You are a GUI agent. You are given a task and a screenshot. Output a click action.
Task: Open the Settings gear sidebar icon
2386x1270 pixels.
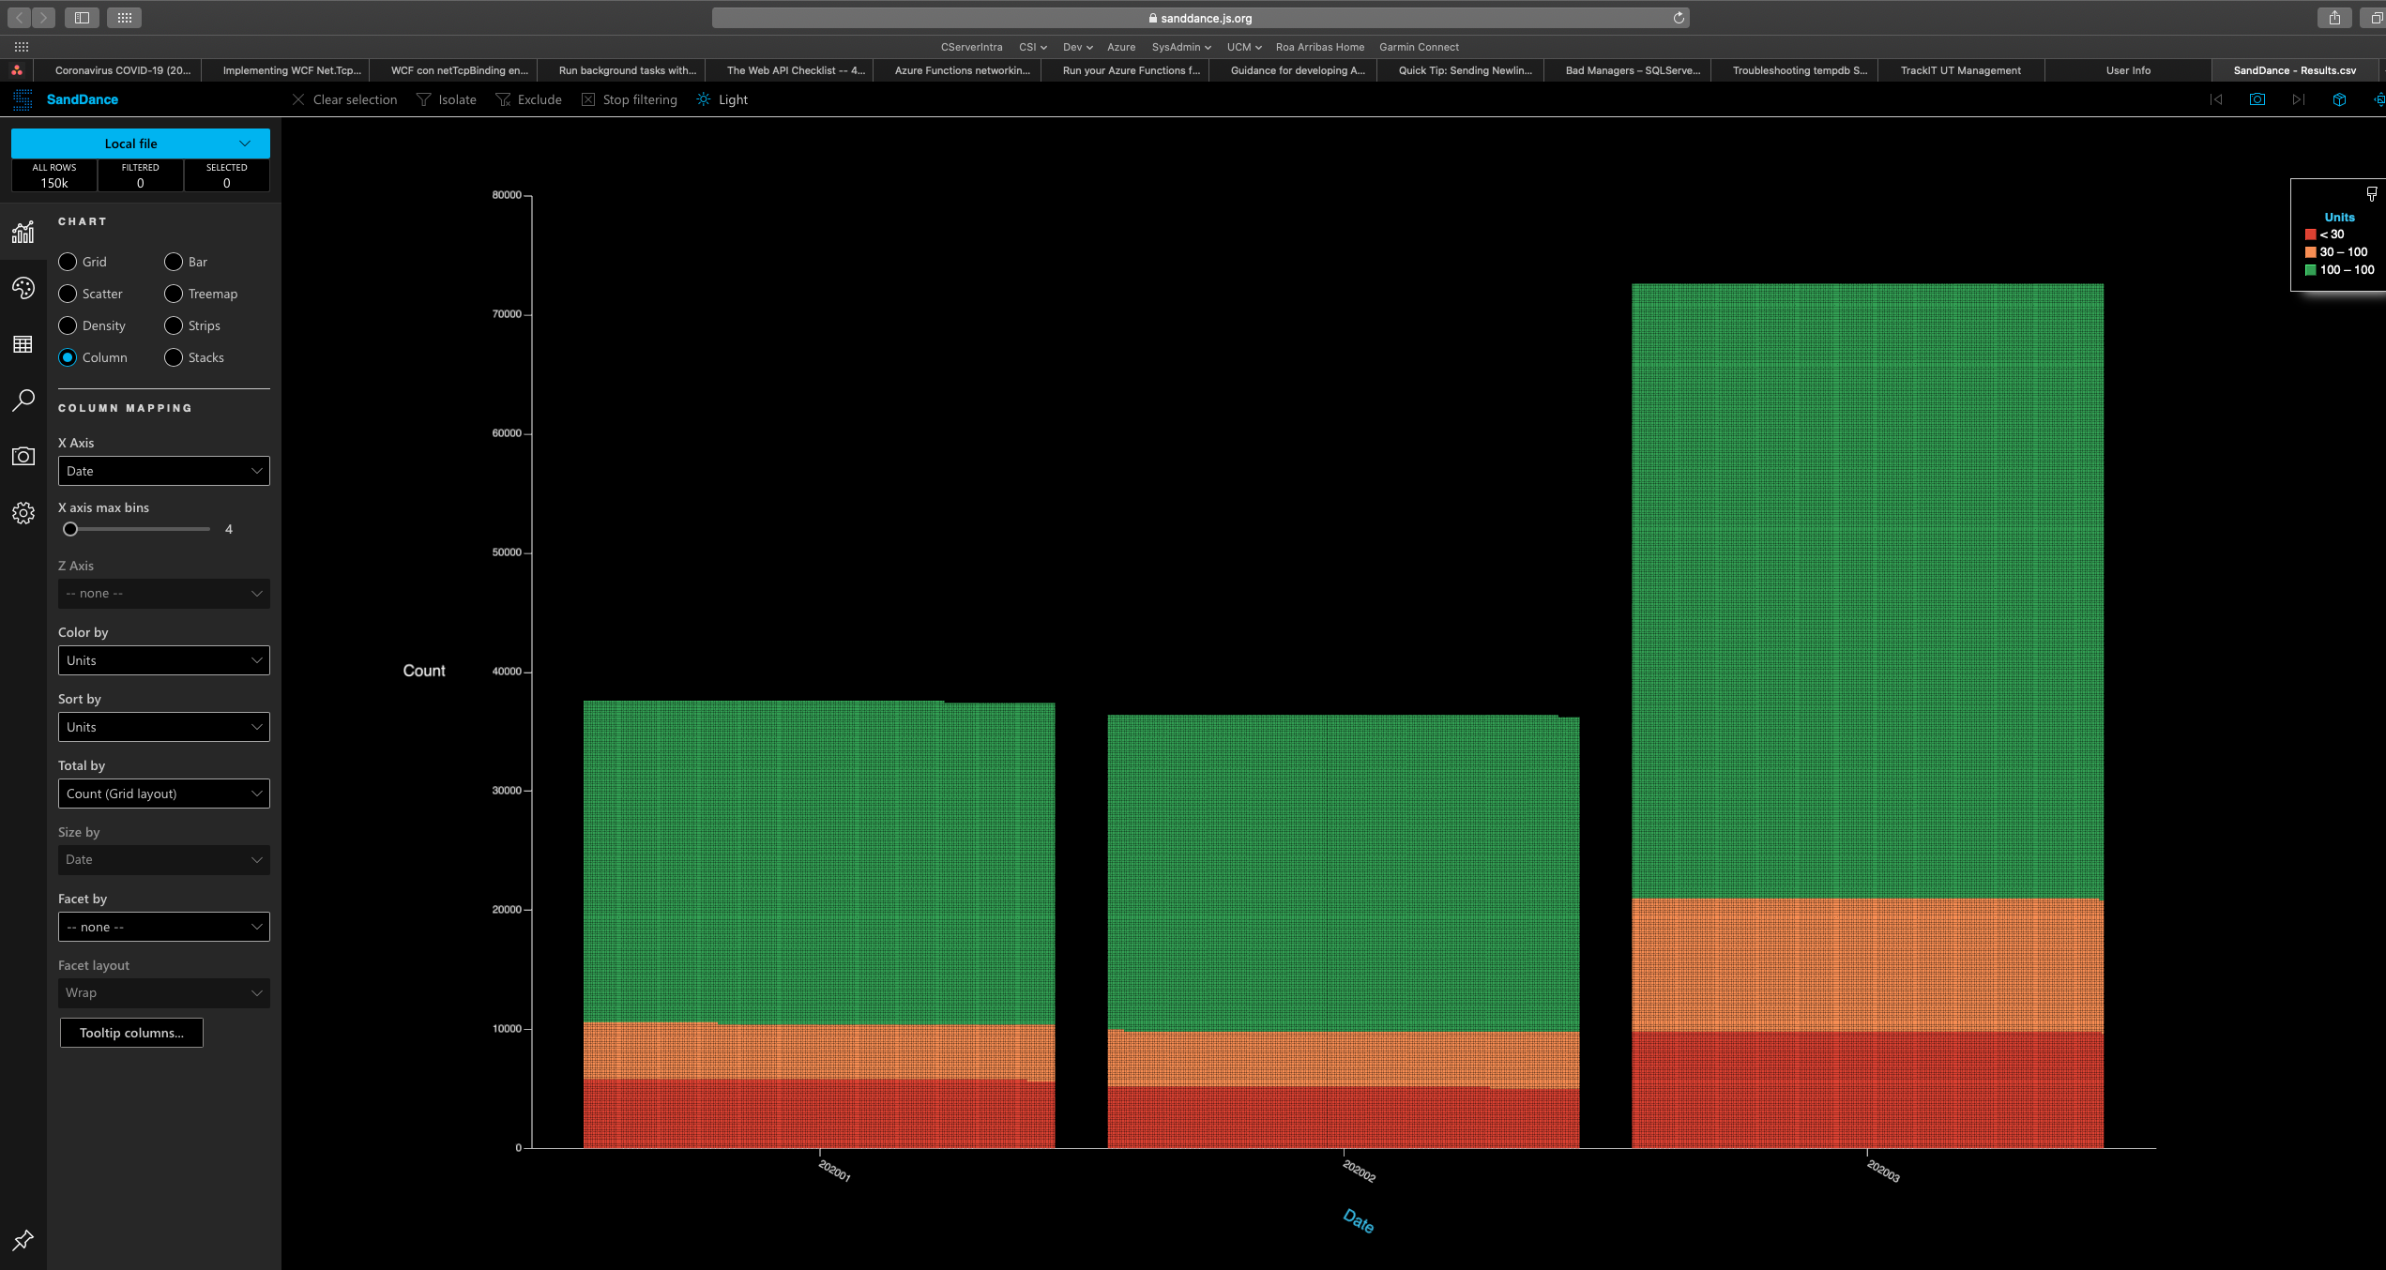23,513
